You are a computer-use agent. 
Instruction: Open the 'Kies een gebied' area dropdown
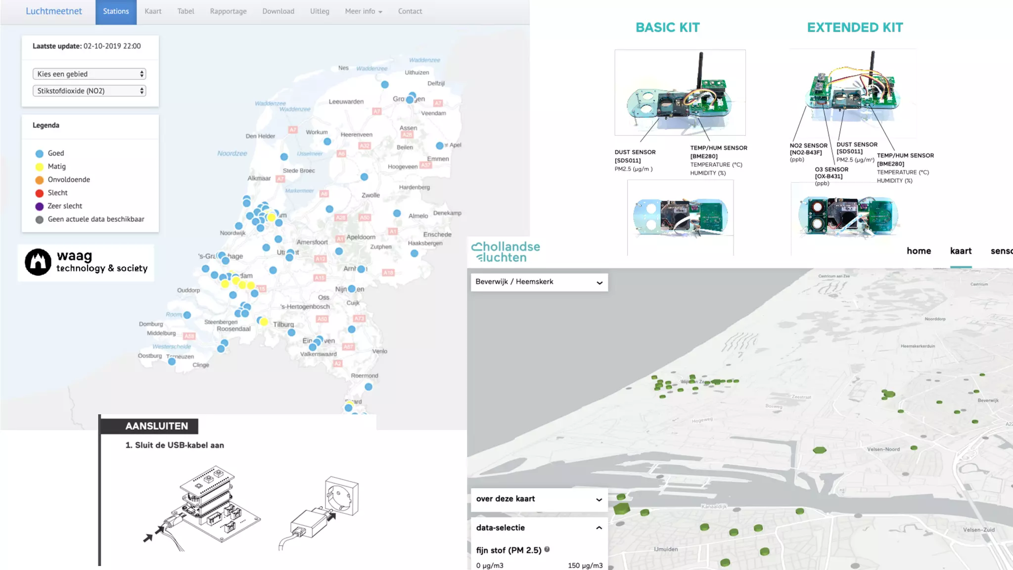coord(89,74)
